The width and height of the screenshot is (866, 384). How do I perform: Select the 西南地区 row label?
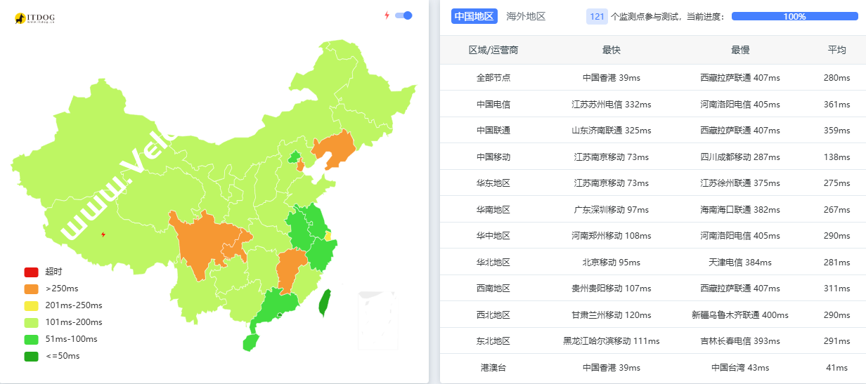point(493,288)
